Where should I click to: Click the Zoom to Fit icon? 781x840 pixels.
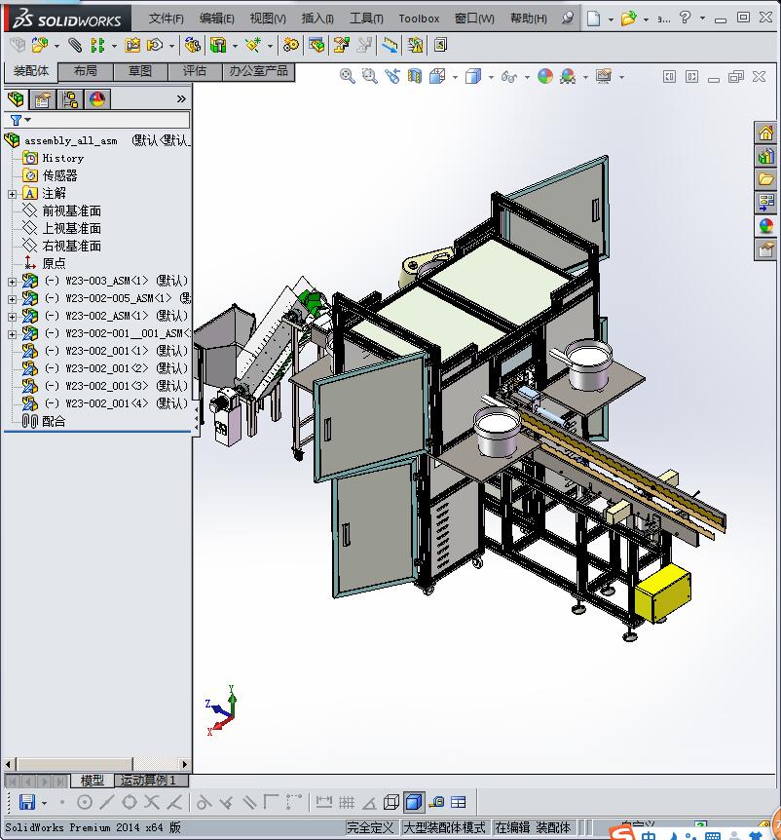[x=348, y=77]
